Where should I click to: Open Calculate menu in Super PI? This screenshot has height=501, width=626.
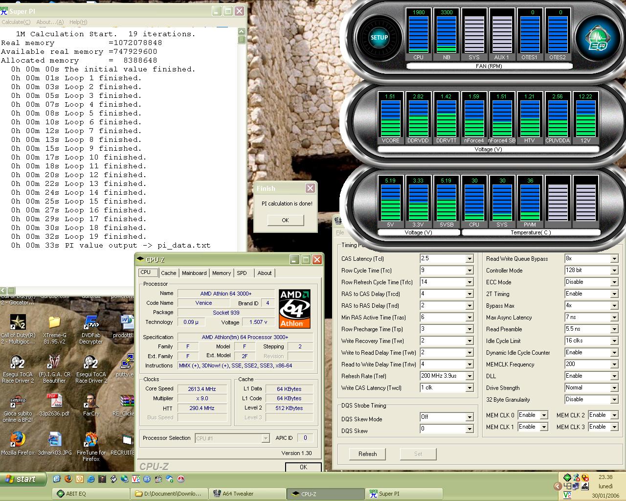click(16, 22)
